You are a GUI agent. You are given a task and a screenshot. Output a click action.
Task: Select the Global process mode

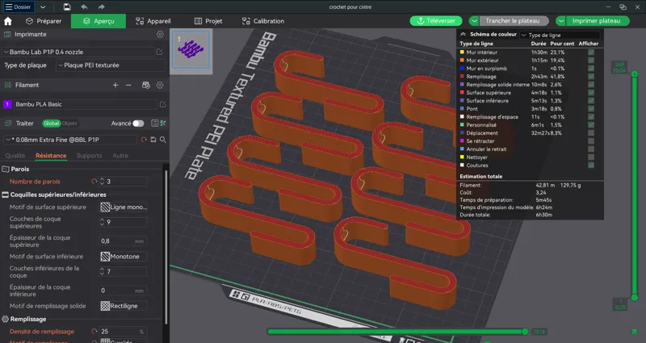(51, 123)
